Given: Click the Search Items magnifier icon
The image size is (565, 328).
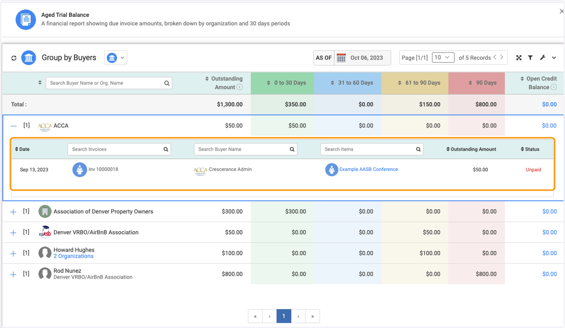Looking at the screenshot, I should 418,149.
